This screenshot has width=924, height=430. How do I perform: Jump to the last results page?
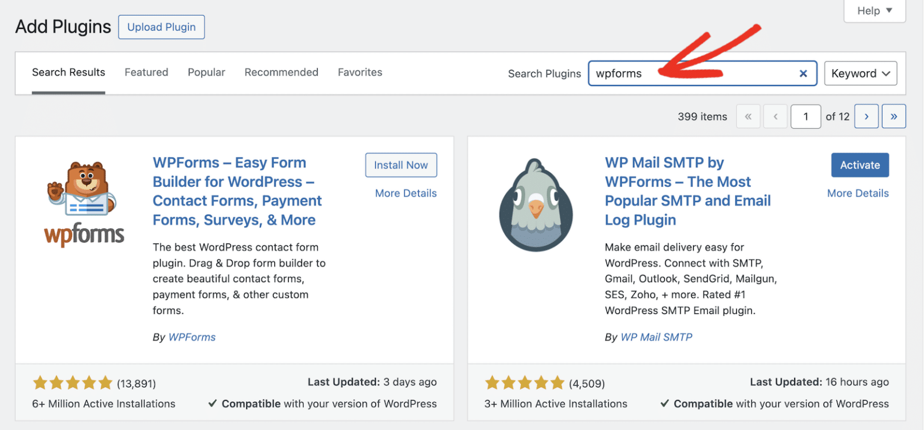click(894, 116)
